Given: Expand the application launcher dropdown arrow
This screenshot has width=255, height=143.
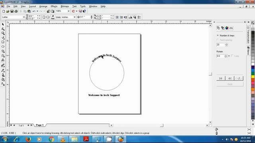Looking at the screenshot, I should tap(76, 11).
